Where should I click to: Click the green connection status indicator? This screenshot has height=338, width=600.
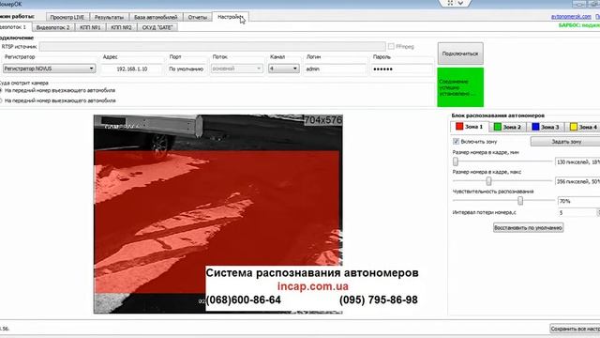tap(460, 87)
